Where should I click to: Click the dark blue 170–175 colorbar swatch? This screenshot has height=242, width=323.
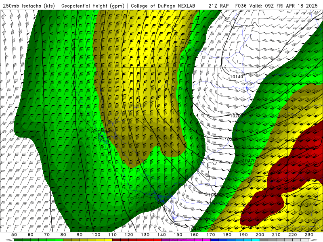click(x=215, y=240)
